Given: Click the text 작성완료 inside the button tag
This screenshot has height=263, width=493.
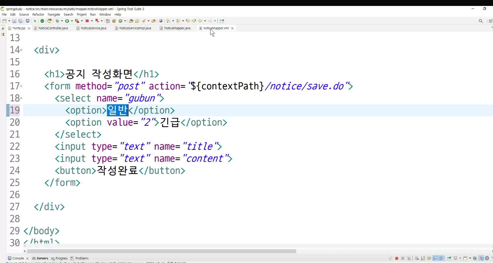Looking at the screenshot, I should 117,170.
